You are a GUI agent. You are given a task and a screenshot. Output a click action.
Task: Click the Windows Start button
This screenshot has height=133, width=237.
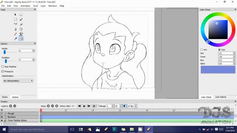(4, 129)
